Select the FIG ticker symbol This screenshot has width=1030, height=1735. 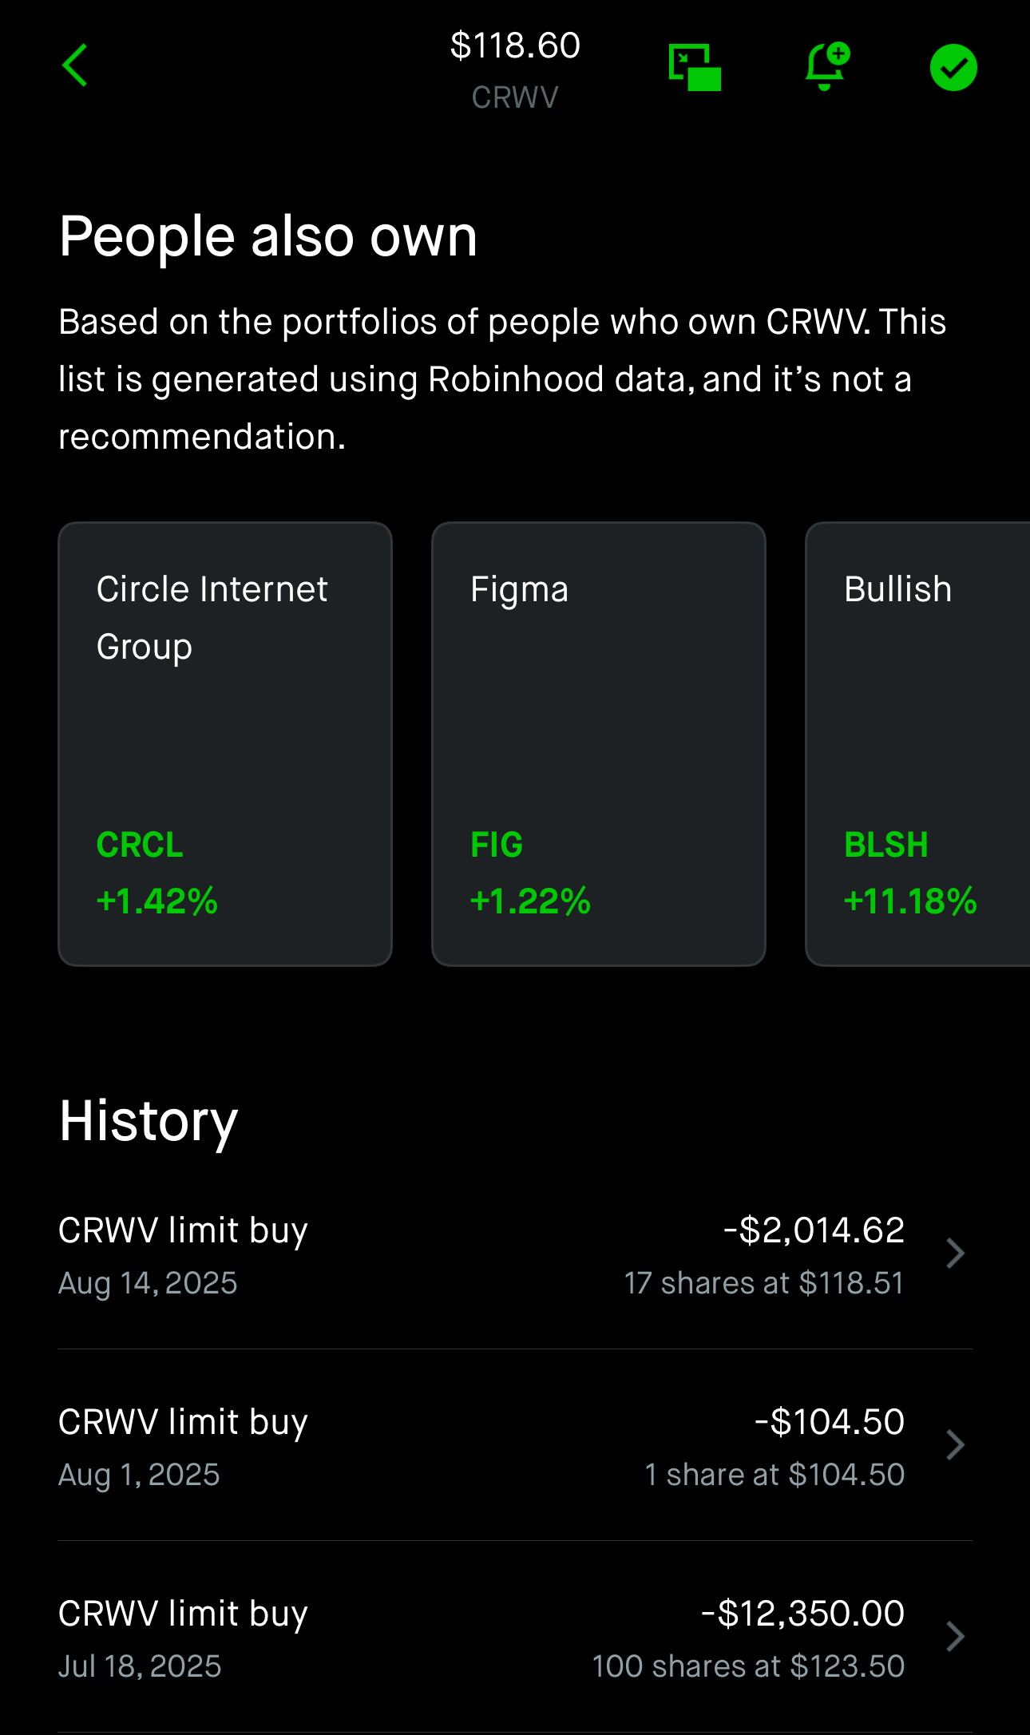click(x=497, y=845)
